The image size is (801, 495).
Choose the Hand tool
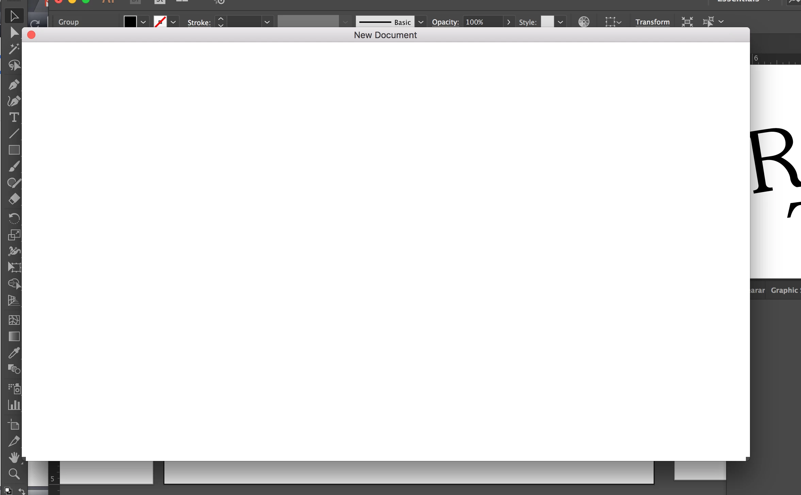tap(14, 457)
